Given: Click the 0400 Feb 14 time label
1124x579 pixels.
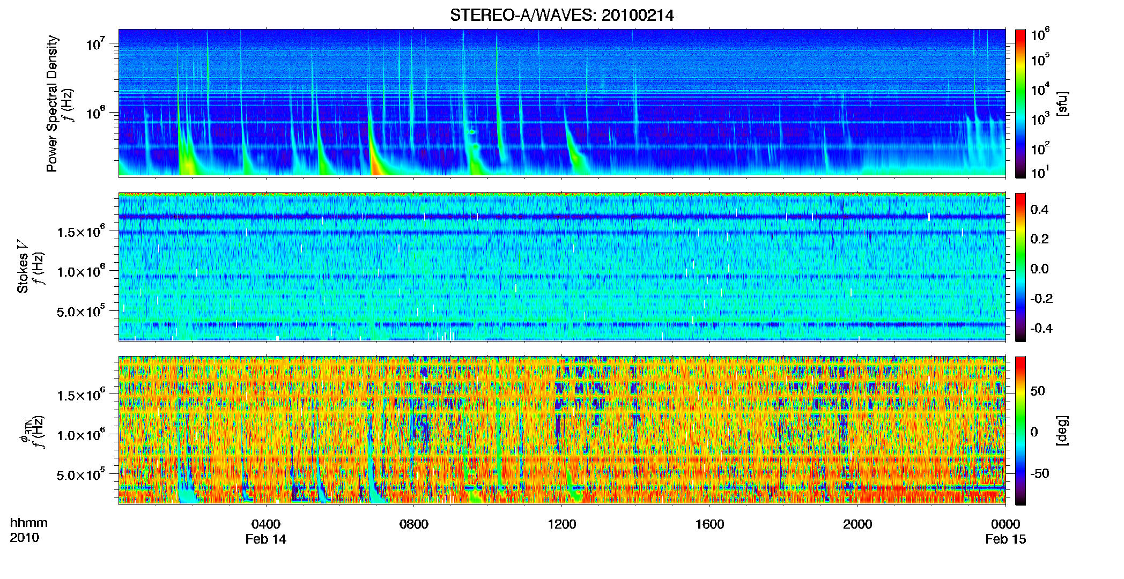Looking at the screenshot, I should coord(266,531).
